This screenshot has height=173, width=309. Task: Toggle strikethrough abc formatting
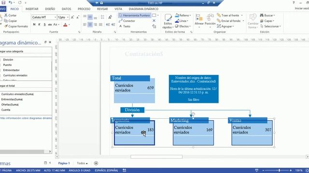pos(50,25)
